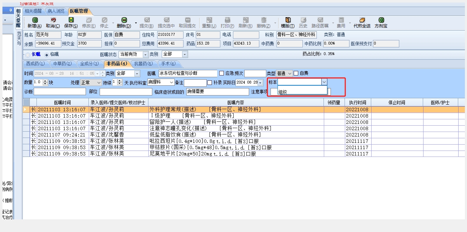
Task: Switch to the 相关提醒 tab
Action: pos(34,11)
